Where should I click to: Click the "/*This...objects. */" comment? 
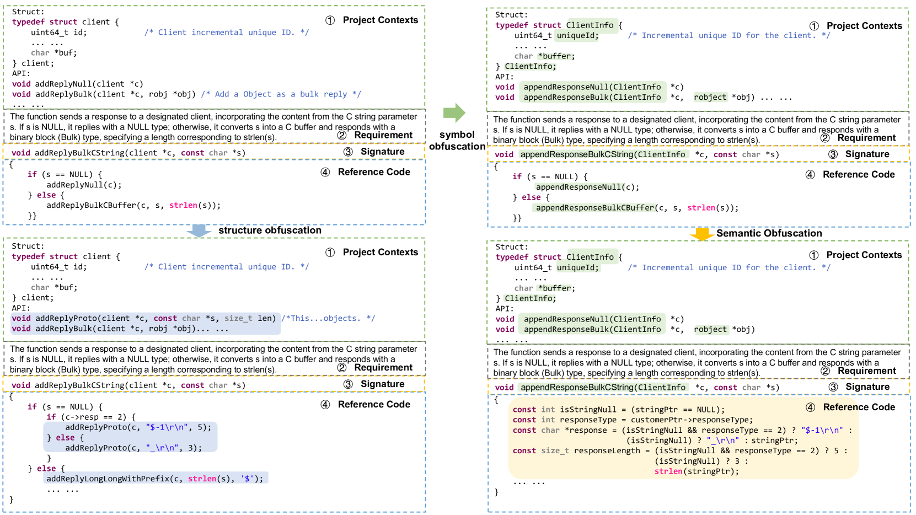tap(328, 318)
